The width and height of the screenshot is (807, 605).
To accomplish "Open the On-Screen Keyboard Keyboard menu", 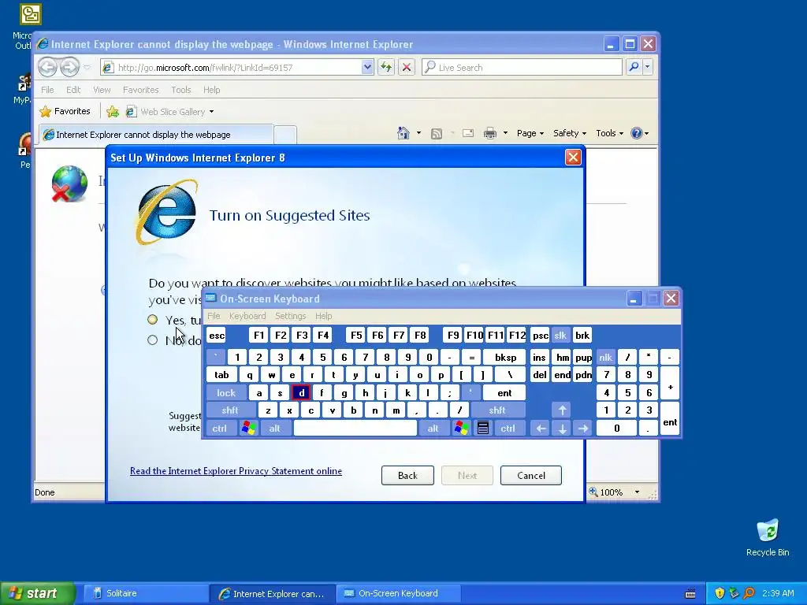I will [247, 316].
